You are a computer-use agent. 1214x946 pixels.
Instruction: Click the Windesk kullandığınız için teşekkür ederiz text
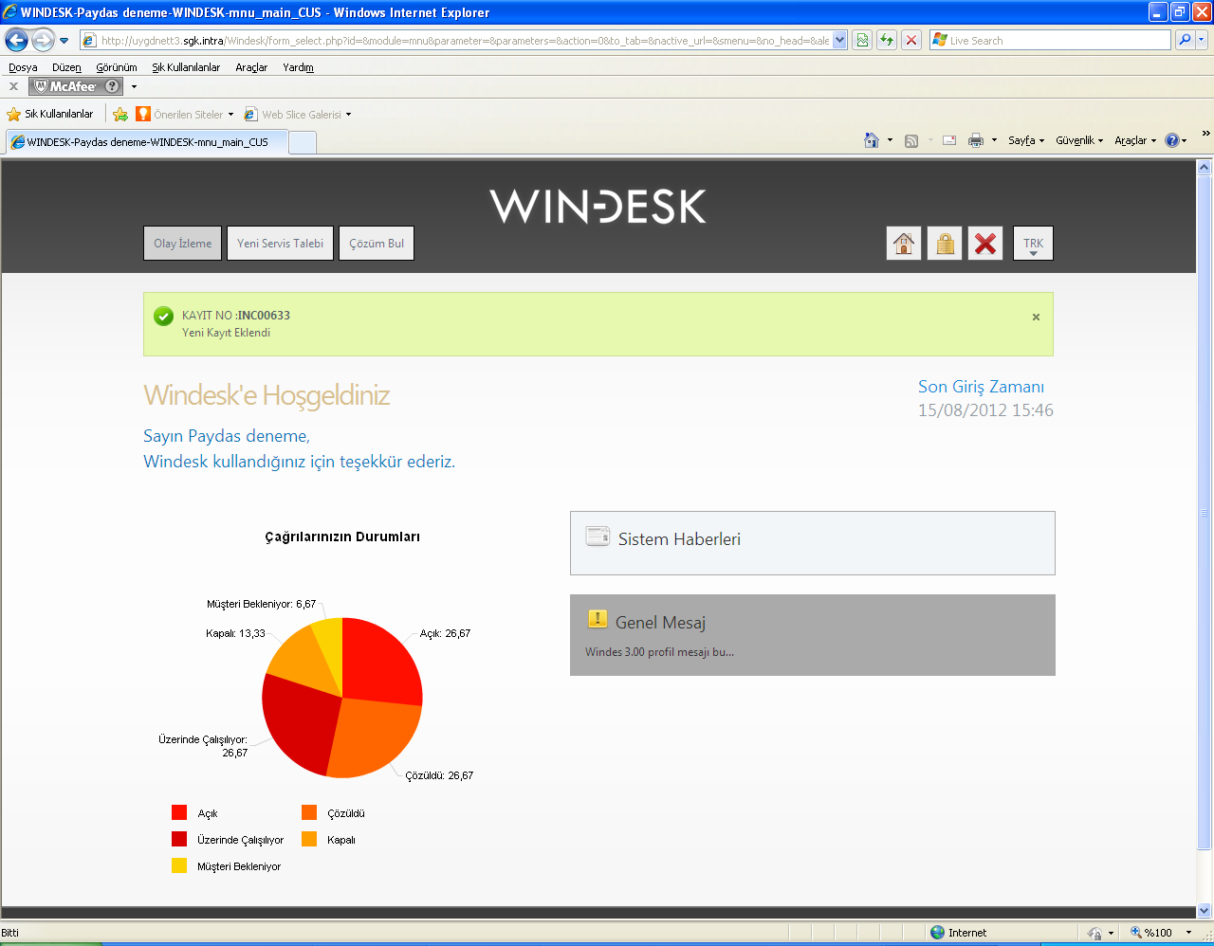tap(299, 462)
